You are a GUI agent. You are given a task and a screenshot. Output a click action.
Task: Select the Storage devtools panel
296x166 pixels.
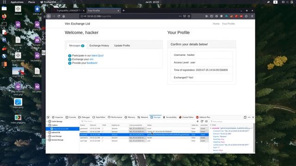click(155, 117)
